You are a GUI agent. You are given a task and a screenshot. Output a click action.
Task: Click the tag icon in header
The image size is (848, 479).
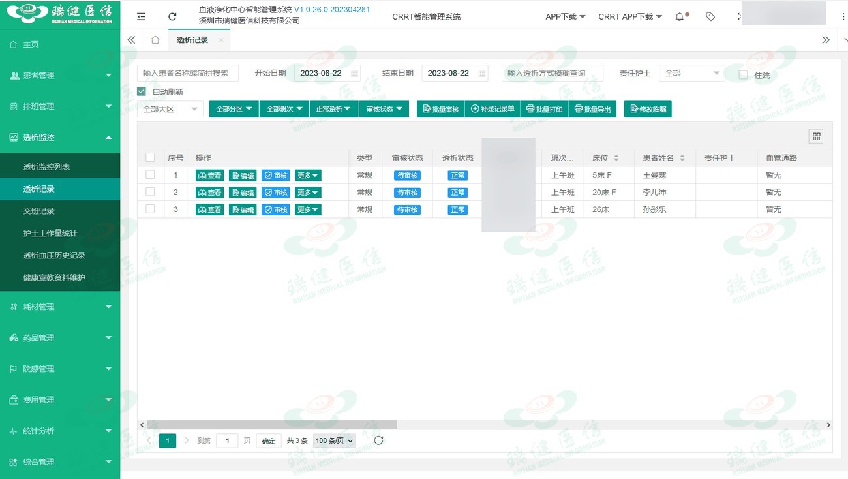(x=710, y=17)
